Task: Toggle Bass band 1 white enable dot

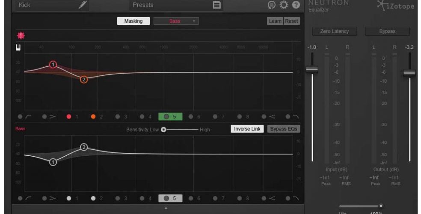Action: coord(69,199)
